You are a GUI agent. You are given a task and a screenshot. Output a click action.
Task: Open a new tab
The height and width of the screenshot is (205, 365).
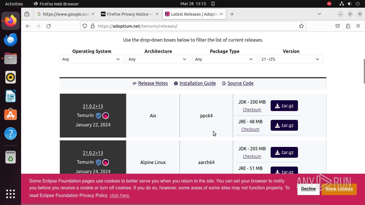click(x=232, y=14)
